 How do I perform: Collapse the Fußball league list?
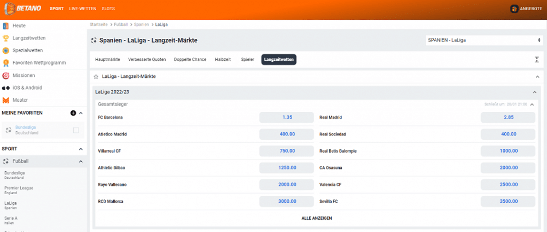[x=81, y=161]
